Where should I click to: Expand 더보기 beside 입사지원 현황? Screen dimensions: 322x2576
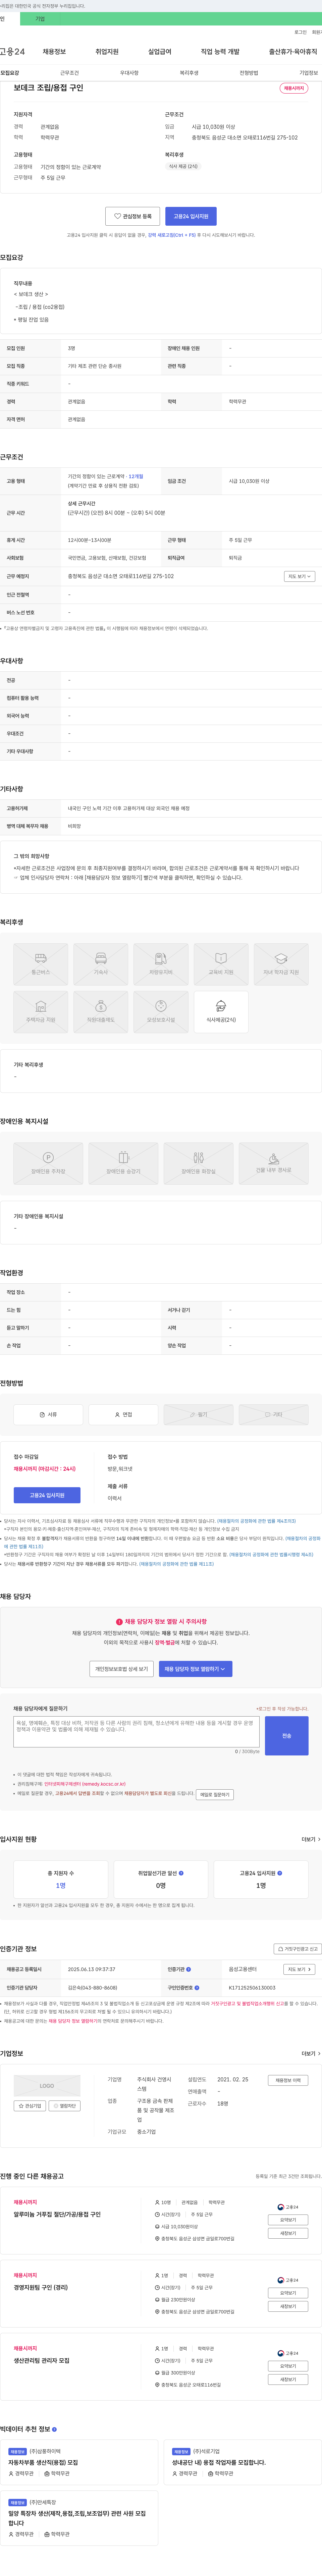pos(311,1839)
